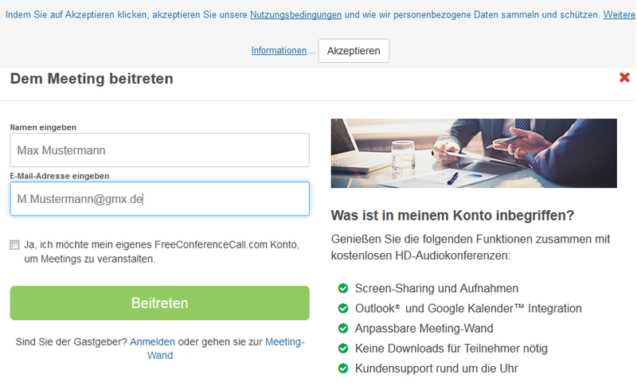
Task: Click the green checkmark next to Kundensupport
Action: 343,368
